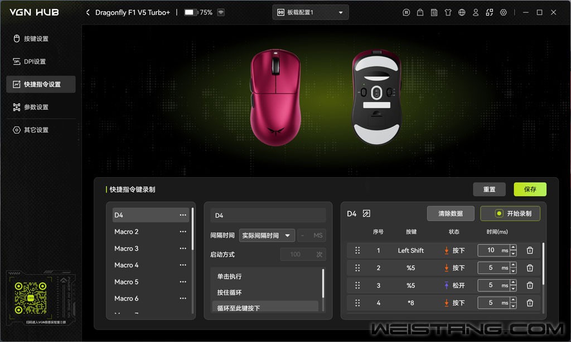Screen dimensions: 571x342
Task: Select Macro 5 in the macro list
Action: click(151, 282)
